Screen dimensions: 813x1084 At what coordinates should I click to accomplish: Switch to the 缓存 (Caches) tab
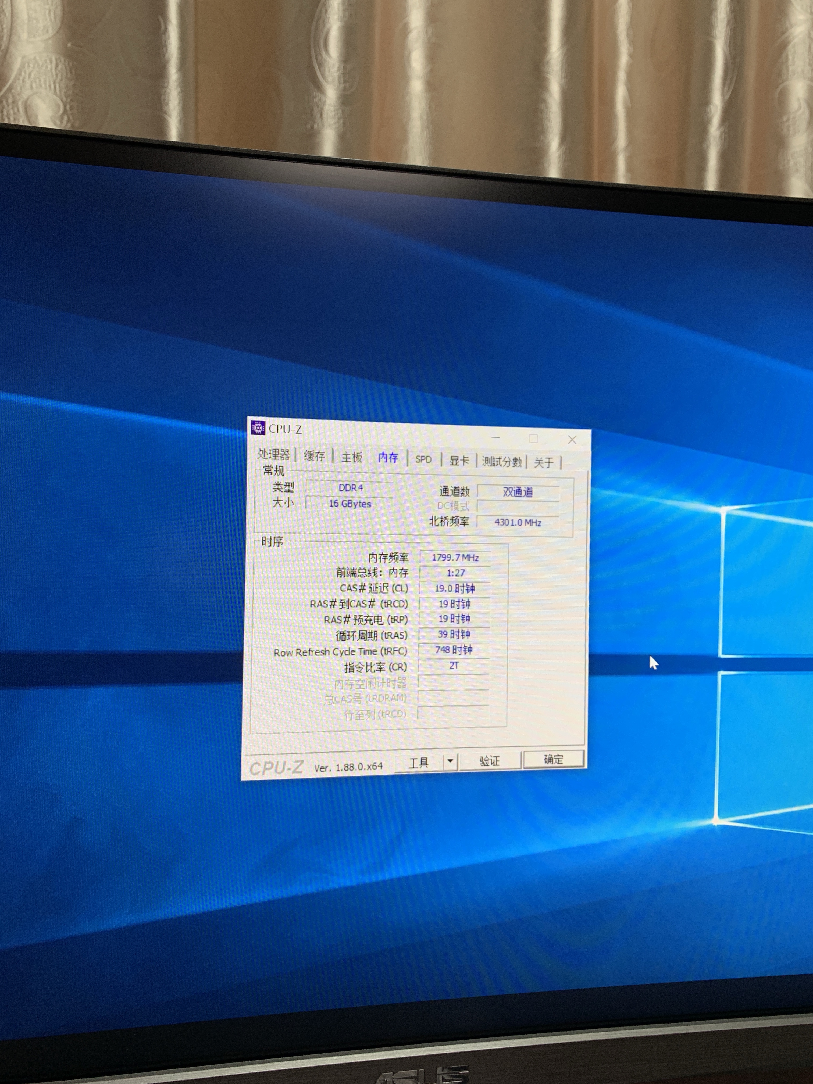314,456
